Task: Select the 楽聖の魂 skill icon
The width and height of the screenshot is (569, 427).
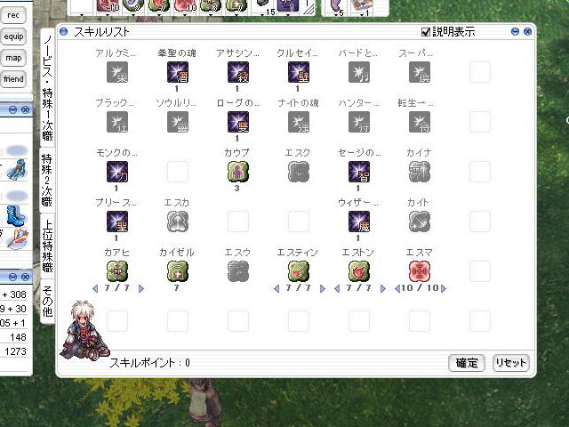Action: [x=178, y=72]
